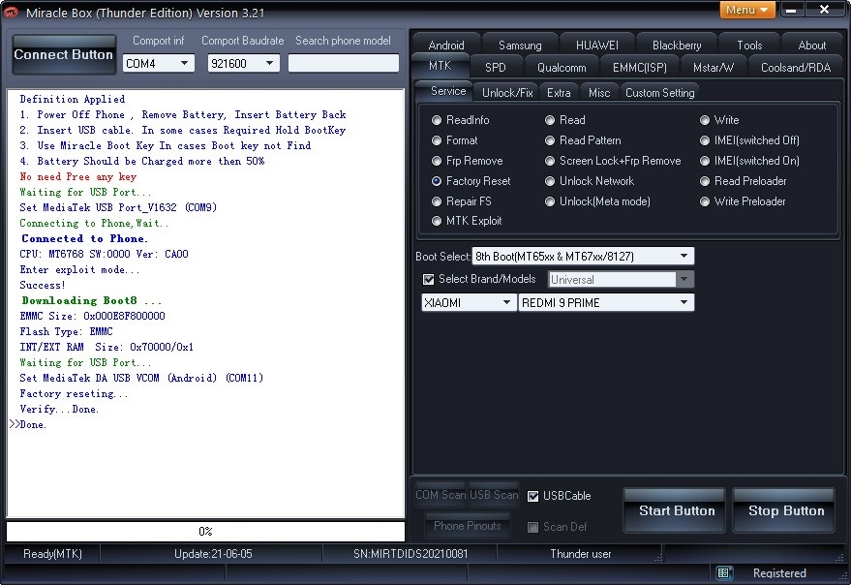The width and height of the screenshot is (851, 585).
Task: Open the Comport Baudrate 921600 dropdown
Action: click(x=244, y=64)
